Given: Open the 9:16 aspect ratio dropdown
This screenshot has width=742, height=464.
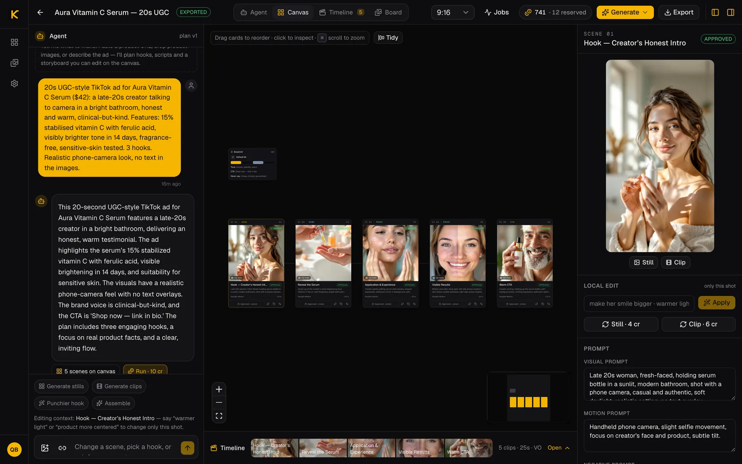Looking at the screenshot, I should 453,12.
